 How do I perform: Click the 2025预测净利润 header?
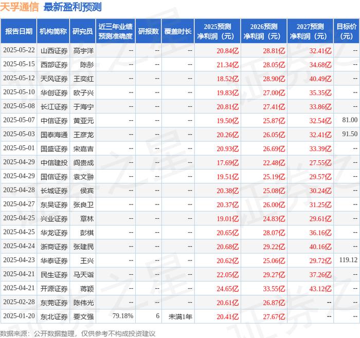tap(217, 31)
